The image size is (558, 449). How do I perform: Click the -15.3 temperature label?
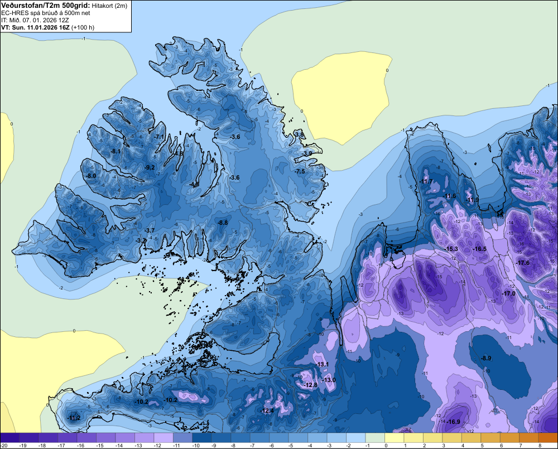click(x=451, y=249)
